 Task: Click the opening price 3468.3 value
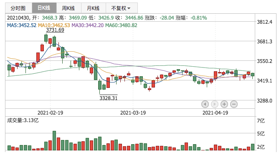tap(50, 18)
